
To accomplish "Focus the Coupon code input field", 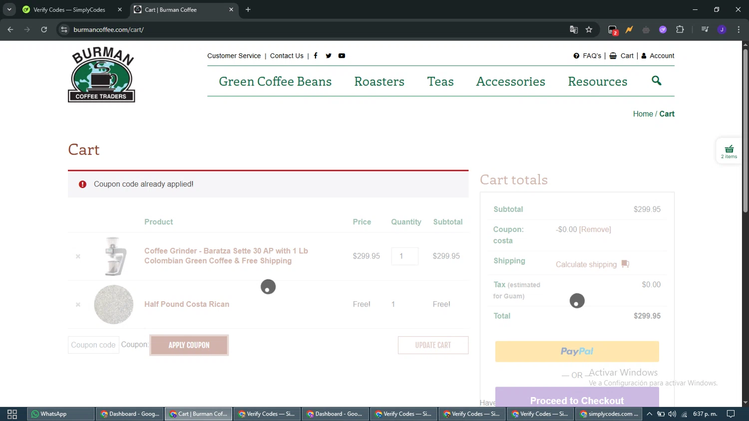I will click(93, 345).
